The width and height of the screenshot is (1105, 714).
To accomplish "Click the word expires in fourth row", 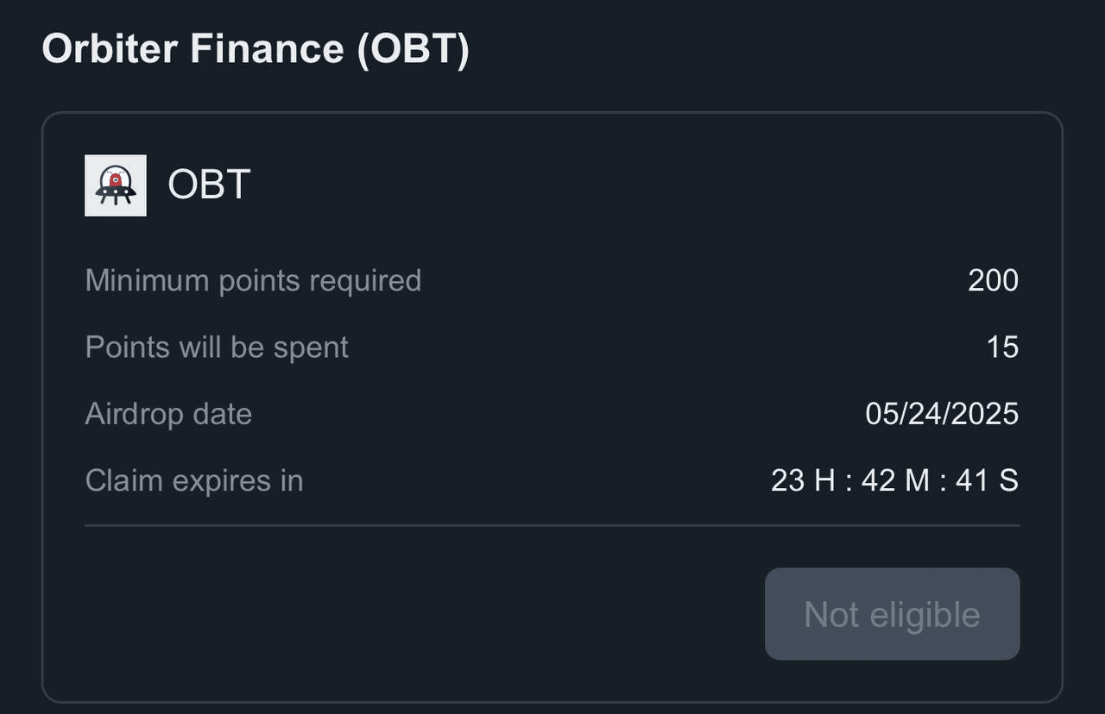I will click(x=224, y=481).
